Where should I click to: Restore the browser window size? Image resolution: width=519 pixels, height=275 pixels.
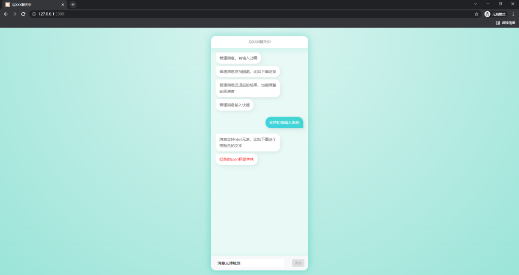pyautogui.click(x=500, y=4)
